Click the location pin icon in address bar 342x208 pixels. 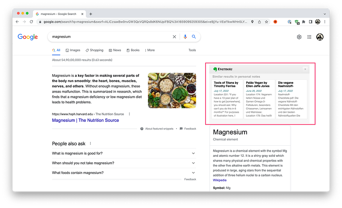pyautogui.click(x=252, y=22)
